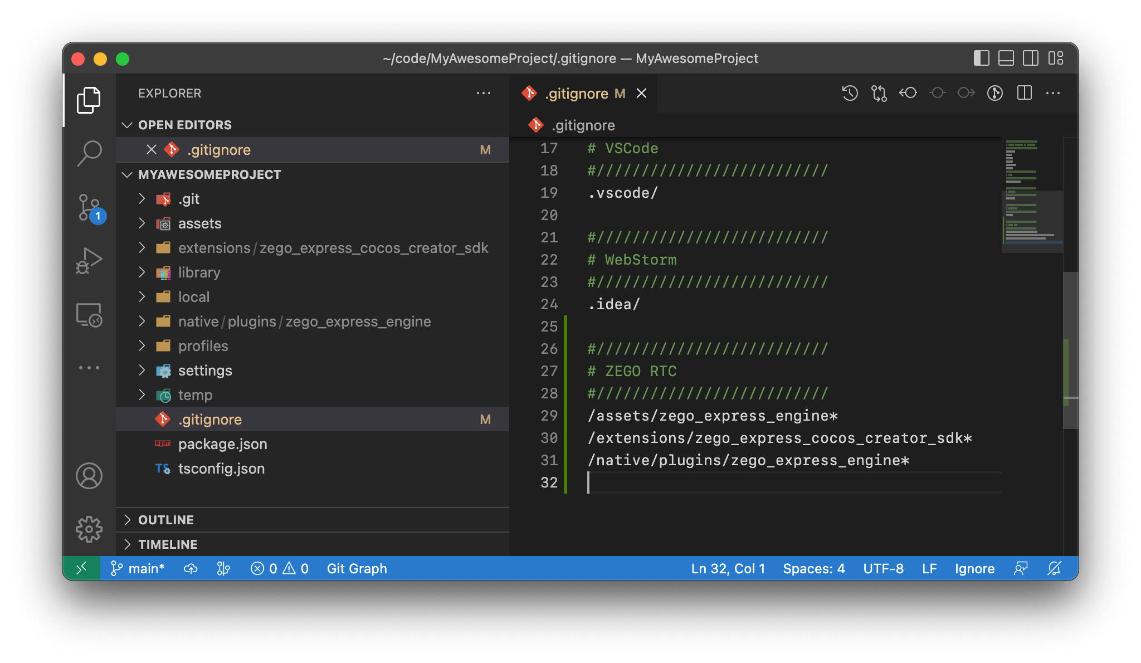Image resolution: width=1141 pixels, height=663 pixels.
Task: Open package.json from the file tree
Action: (x=222, y=444)
